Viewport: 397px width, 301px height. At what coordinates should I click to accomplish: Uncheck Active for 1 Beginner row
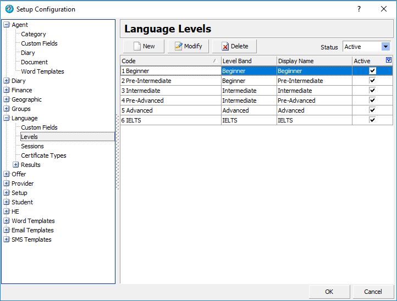[372, 71]
